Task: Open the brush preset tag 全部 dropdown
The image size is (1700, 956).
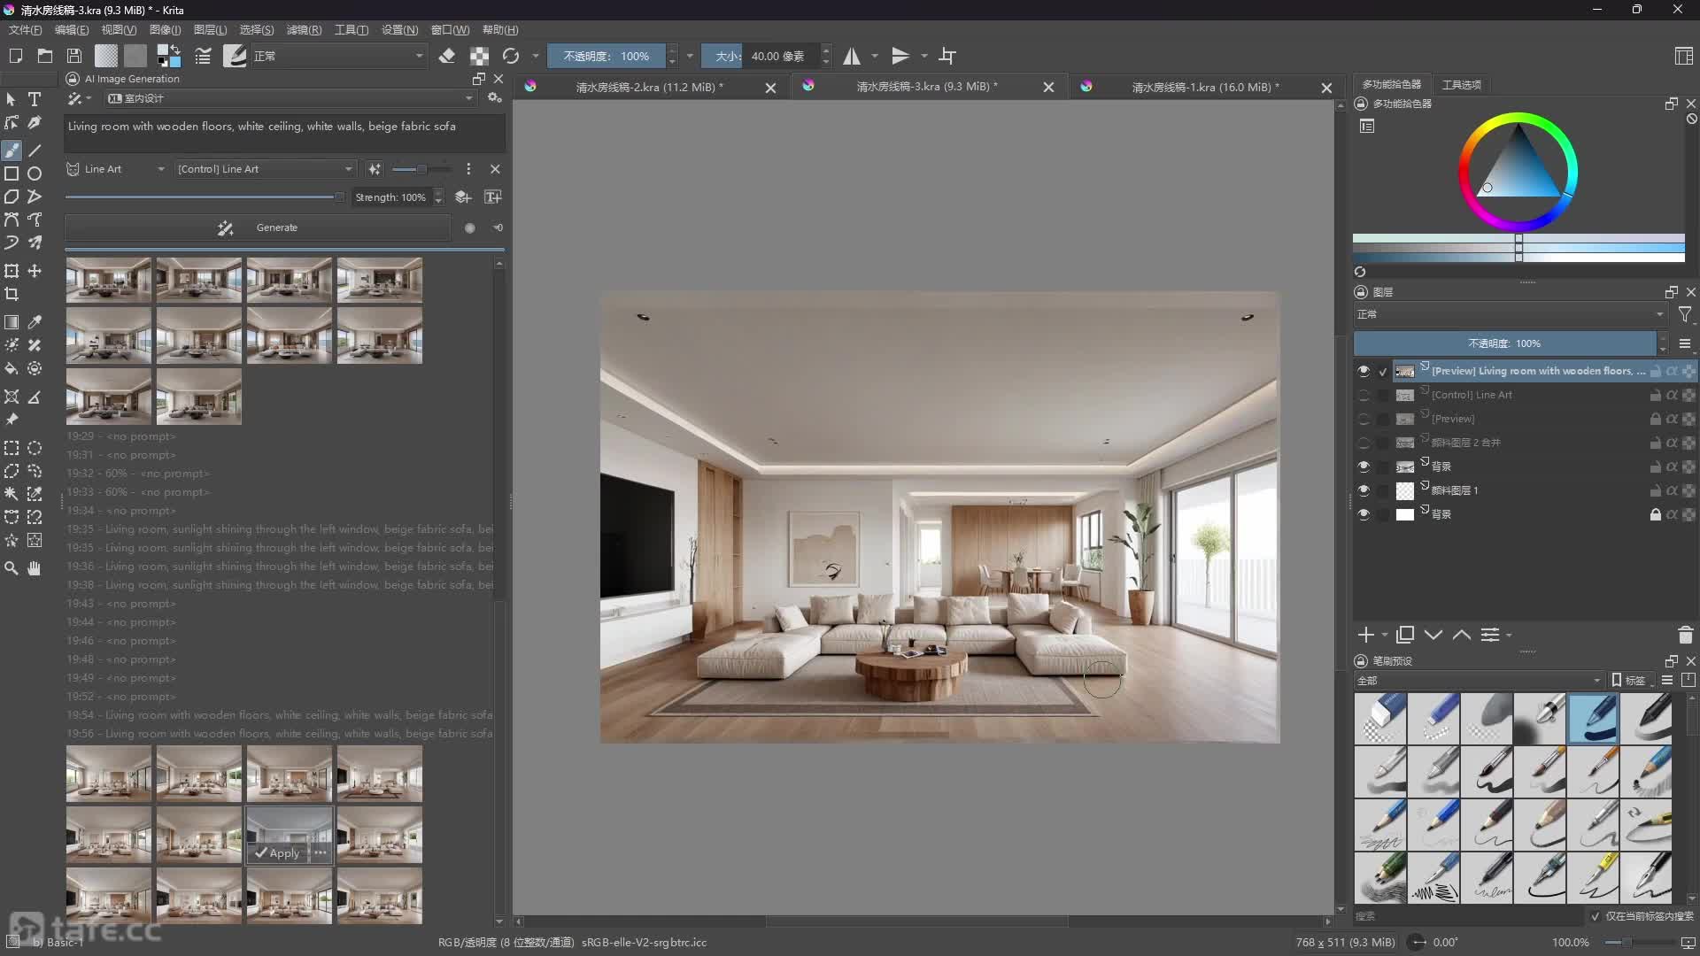Action: pos(1479,681)
